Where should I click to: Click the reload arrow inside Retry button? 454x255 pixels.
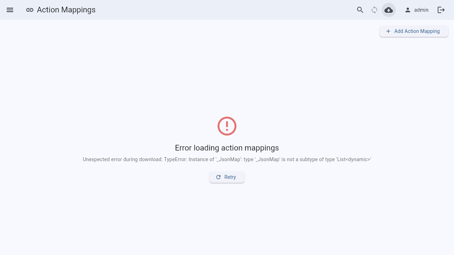pyautogui.click(x=218, y=177)
